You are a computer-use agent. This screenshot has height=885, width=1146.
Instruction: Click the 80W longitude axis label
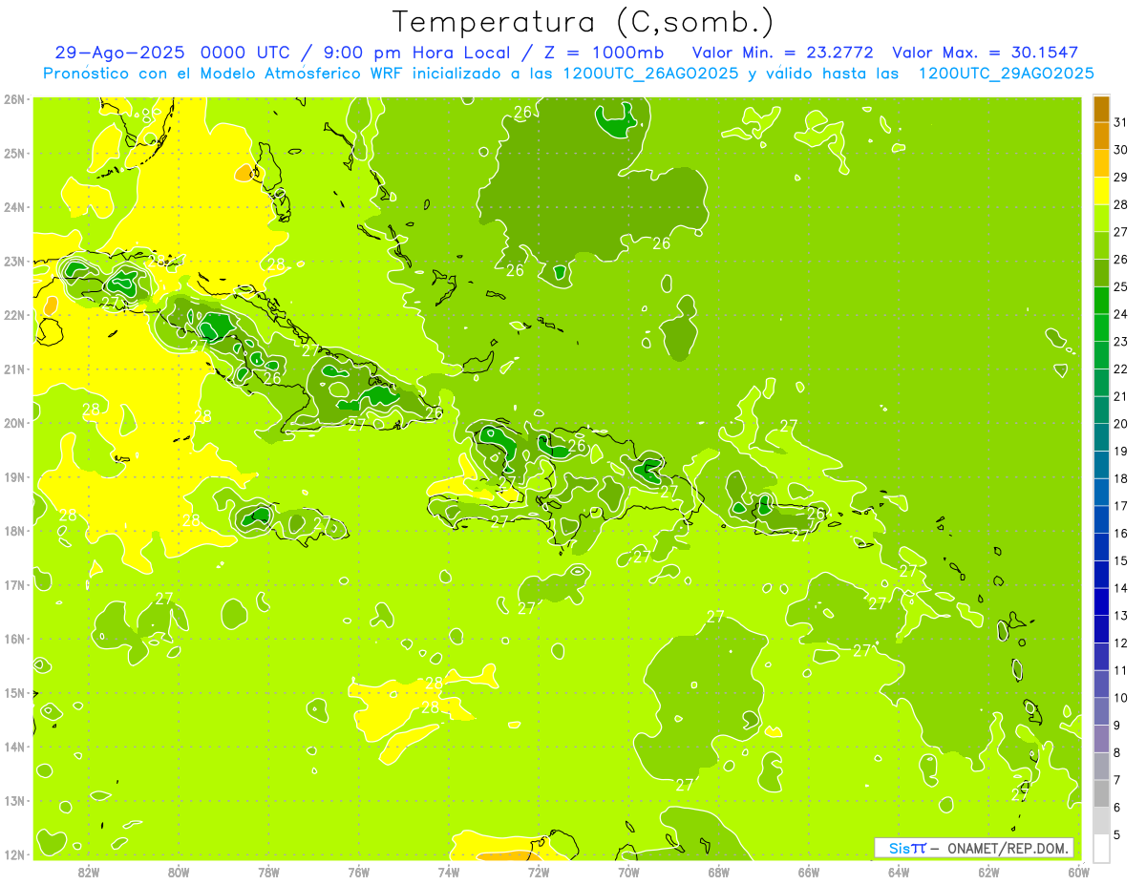[179, 872]
